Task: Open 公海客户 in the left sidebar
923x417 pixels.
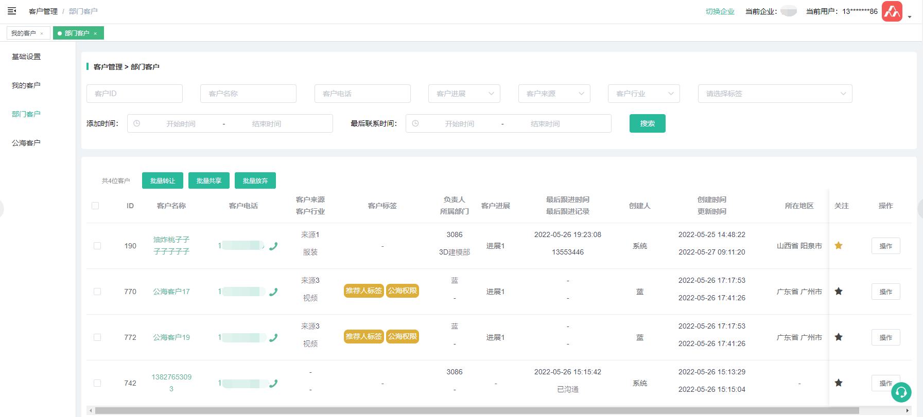Action: 26,143
